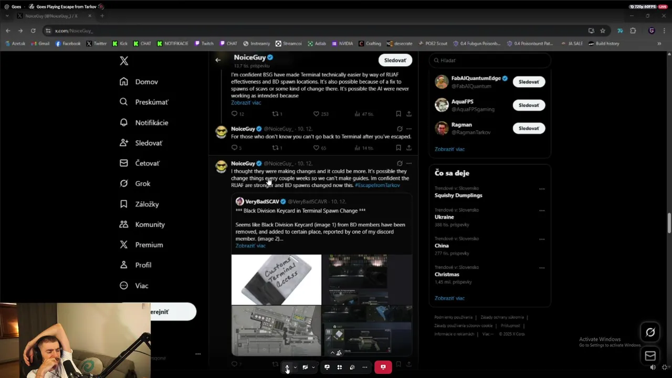Open Notifikácie in the sidebar
This screenshot has width=672, height=378.
click(x=144, y=122)
